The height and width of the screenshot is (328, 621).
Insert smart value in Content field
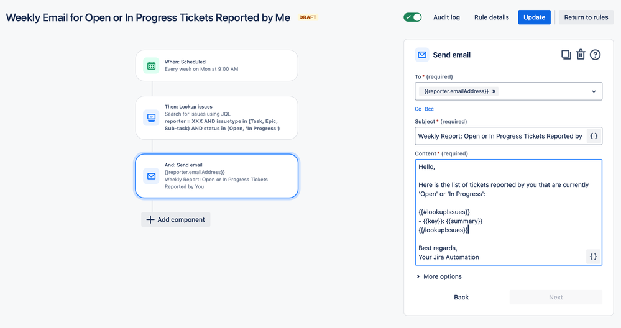pyautogui.click(x=594, y=257)
